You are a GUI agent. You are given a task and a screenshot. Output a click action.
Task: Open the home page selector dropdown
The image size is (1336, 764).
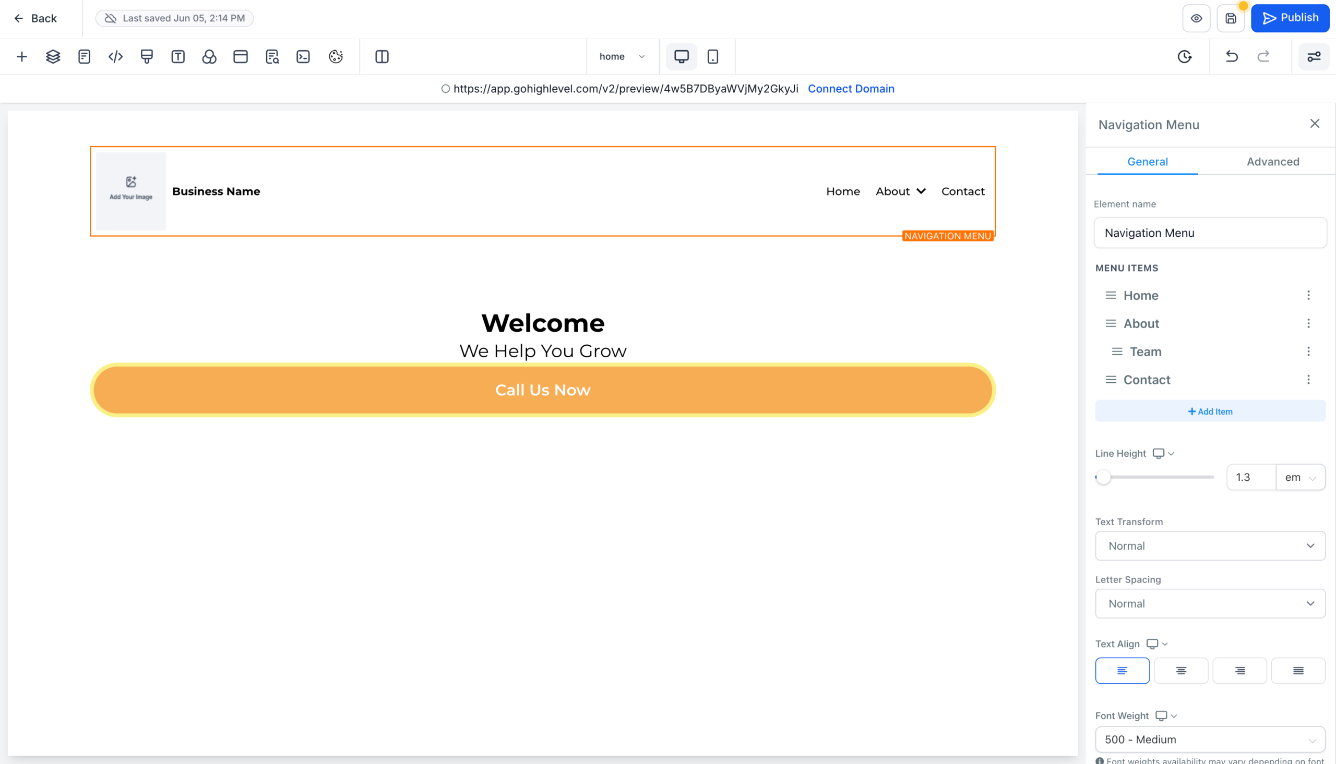[x=622, y=56]
